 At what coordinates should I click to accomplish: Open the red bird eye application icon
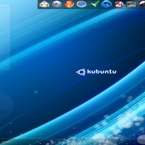pyautogui.click(x=119, y=4)
